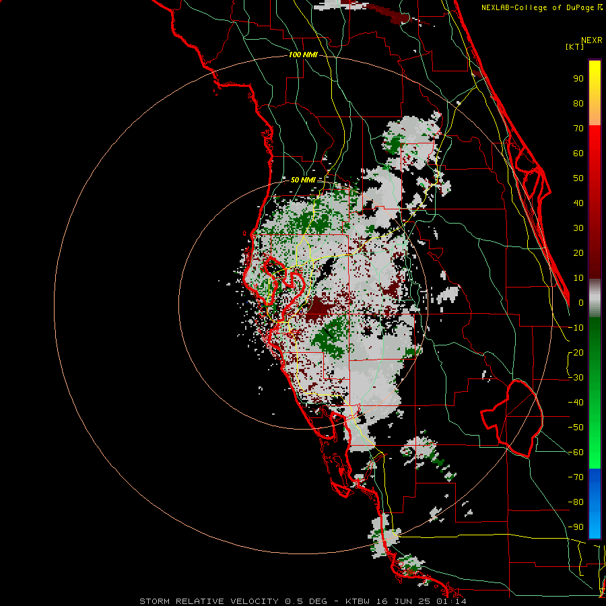Pick the orange band of the color bar
This screenshot has width=606, height=606.
coord(595,116)
